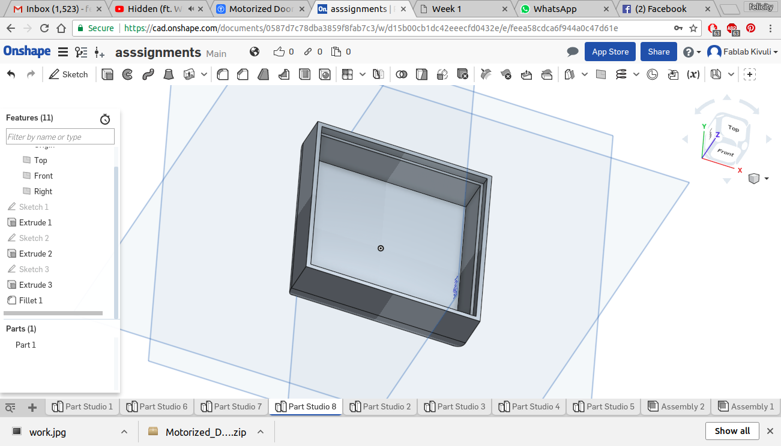Image resolution: width=781 pixels, height=446 pixels.
Task: Click the globe public-document icon
Action: (x=255, y=52)
